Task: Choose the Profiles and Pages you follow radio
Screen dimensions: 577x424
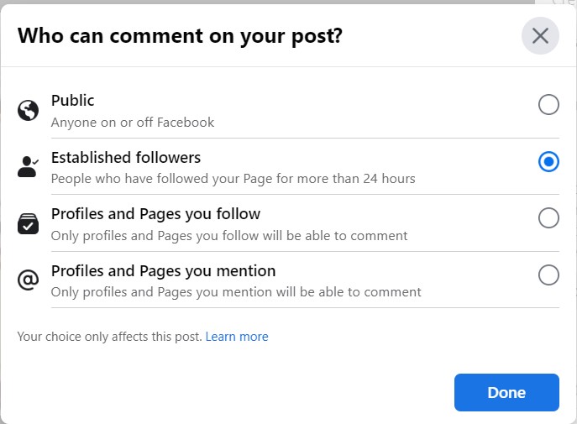Action: coord(548,218)
